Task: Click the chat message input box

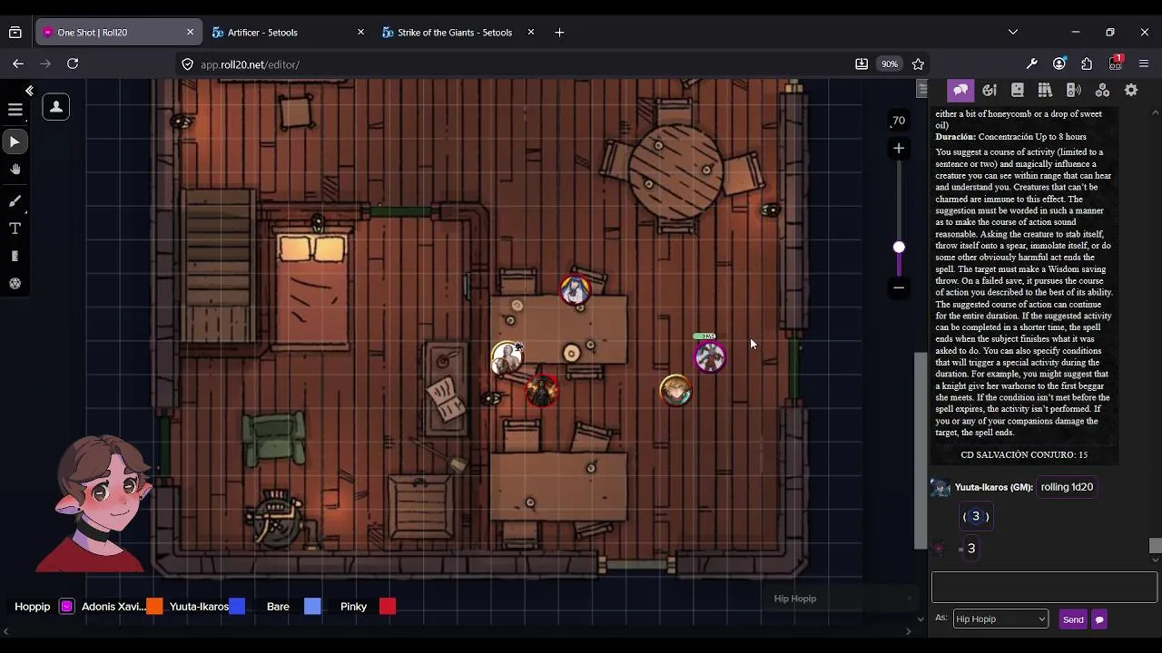Action: [x=1044, y=588]
